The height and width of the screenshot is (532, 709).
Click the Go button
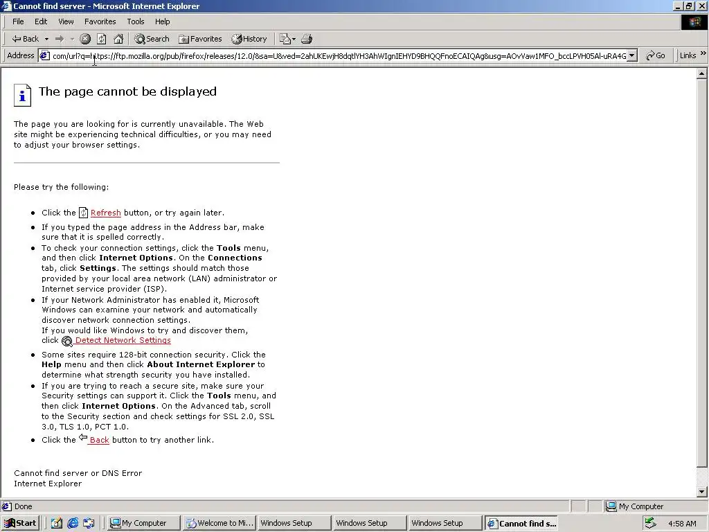click(x=655, y=55)
